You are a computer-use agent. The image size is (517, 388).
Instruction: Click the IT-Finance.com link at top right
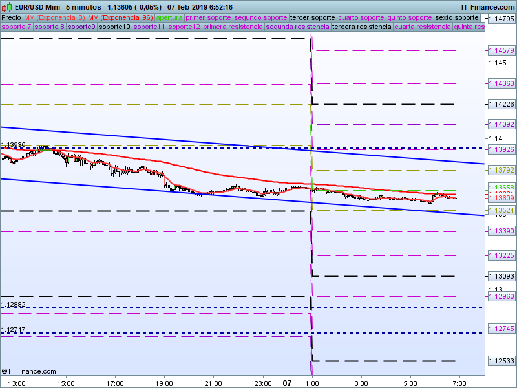[x=487, y=7]
